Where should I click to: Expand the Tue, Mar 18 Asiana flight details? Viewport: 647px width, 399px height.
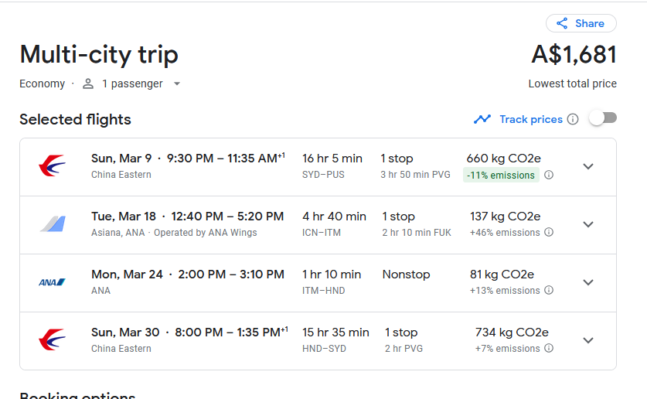tap(588, 224)
